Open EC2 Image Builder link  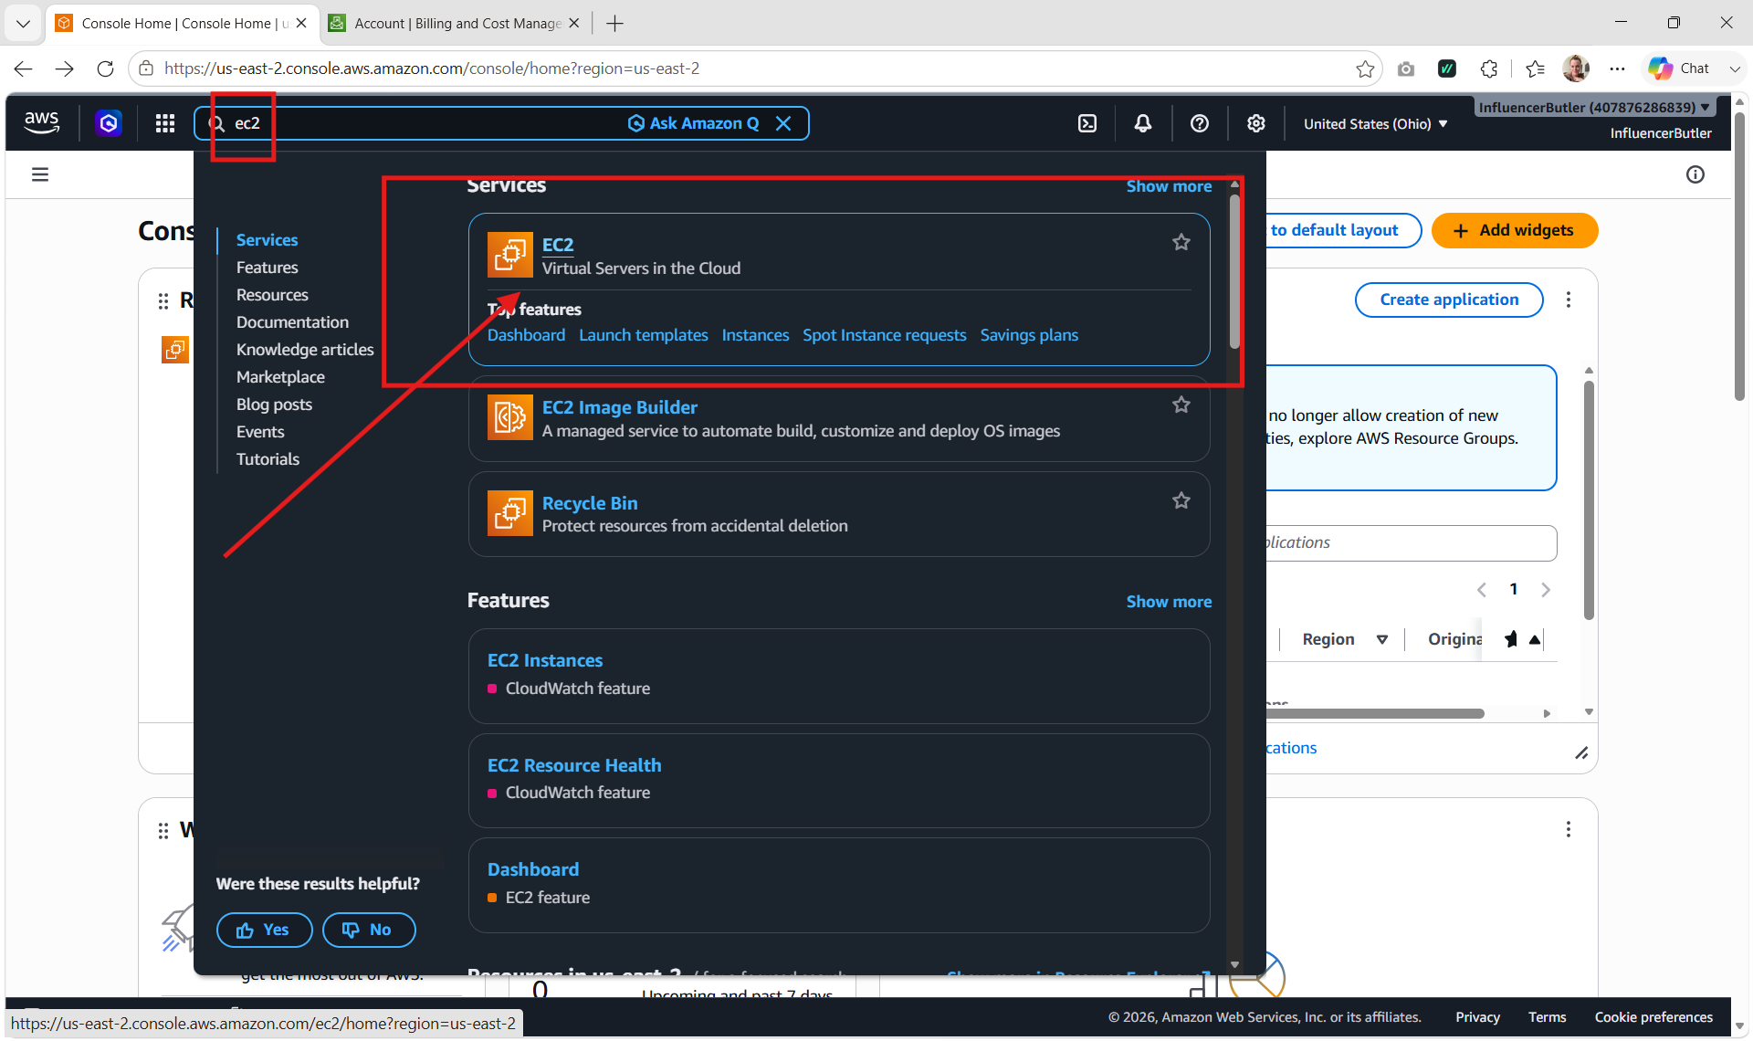[620, 407]
